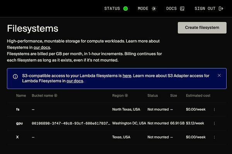Click $0.00/week cost in fs row
Screen dimensions: 232x154
point(196,109)
